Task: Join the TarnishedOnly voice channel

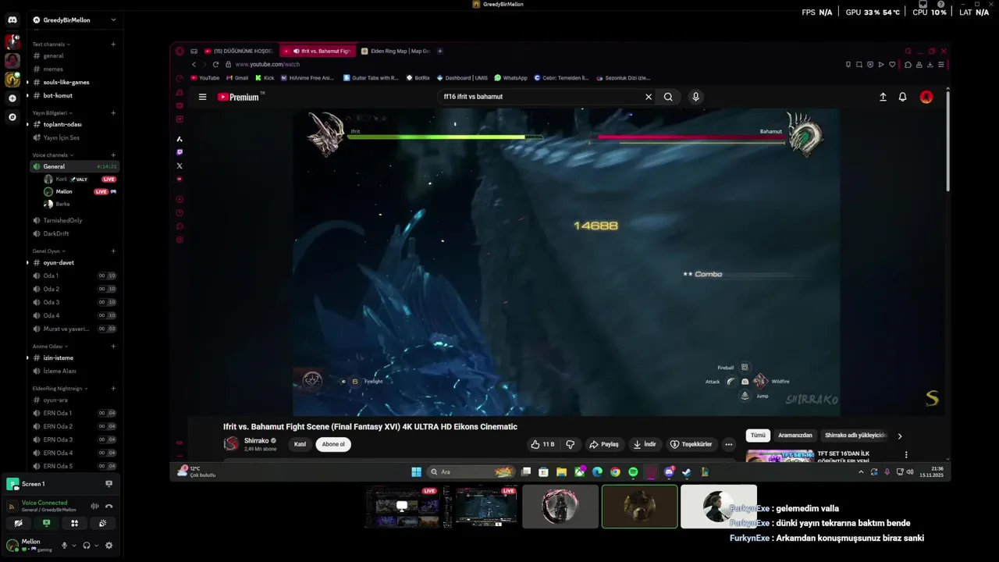Action: click(74, 220)
